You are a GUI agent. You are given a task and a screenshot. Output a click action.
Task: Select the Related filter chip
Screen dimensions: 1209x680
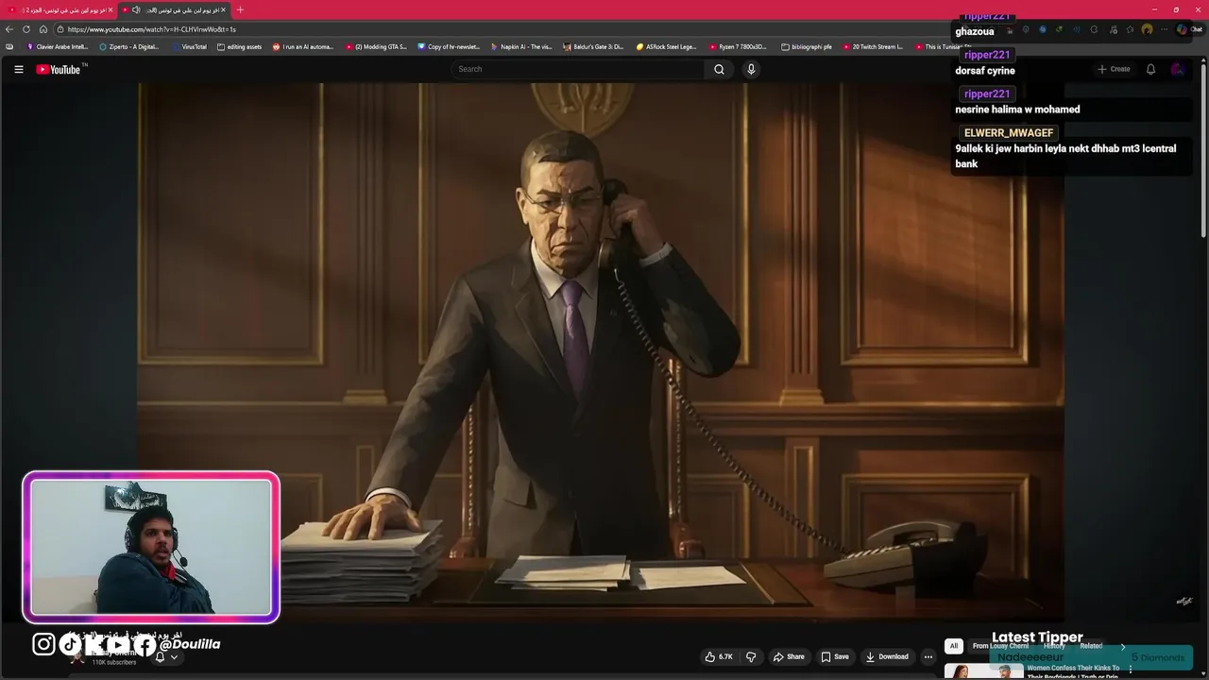tap(1091, 646)
